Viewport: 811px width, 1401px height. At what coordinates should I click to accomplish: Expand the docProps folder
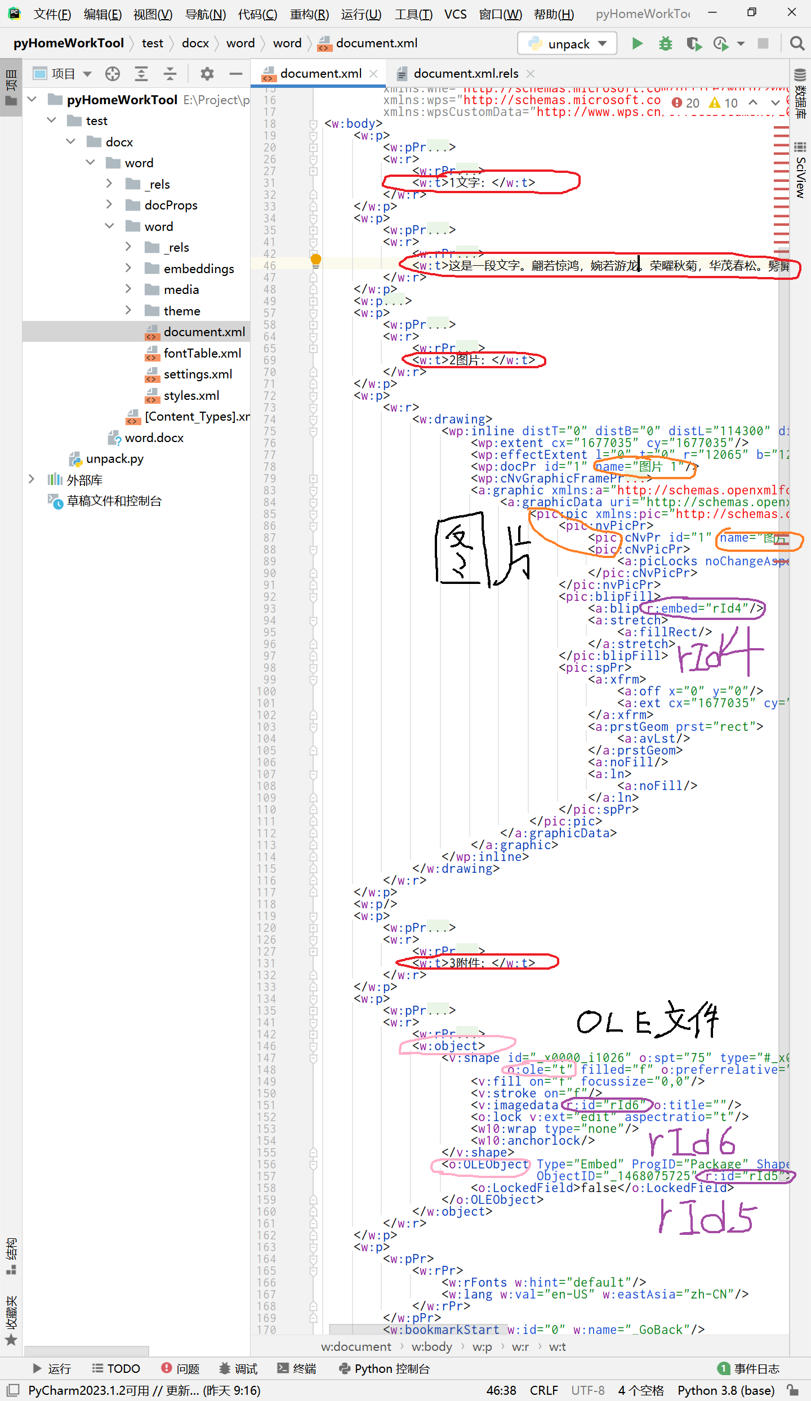pos(109,205)
